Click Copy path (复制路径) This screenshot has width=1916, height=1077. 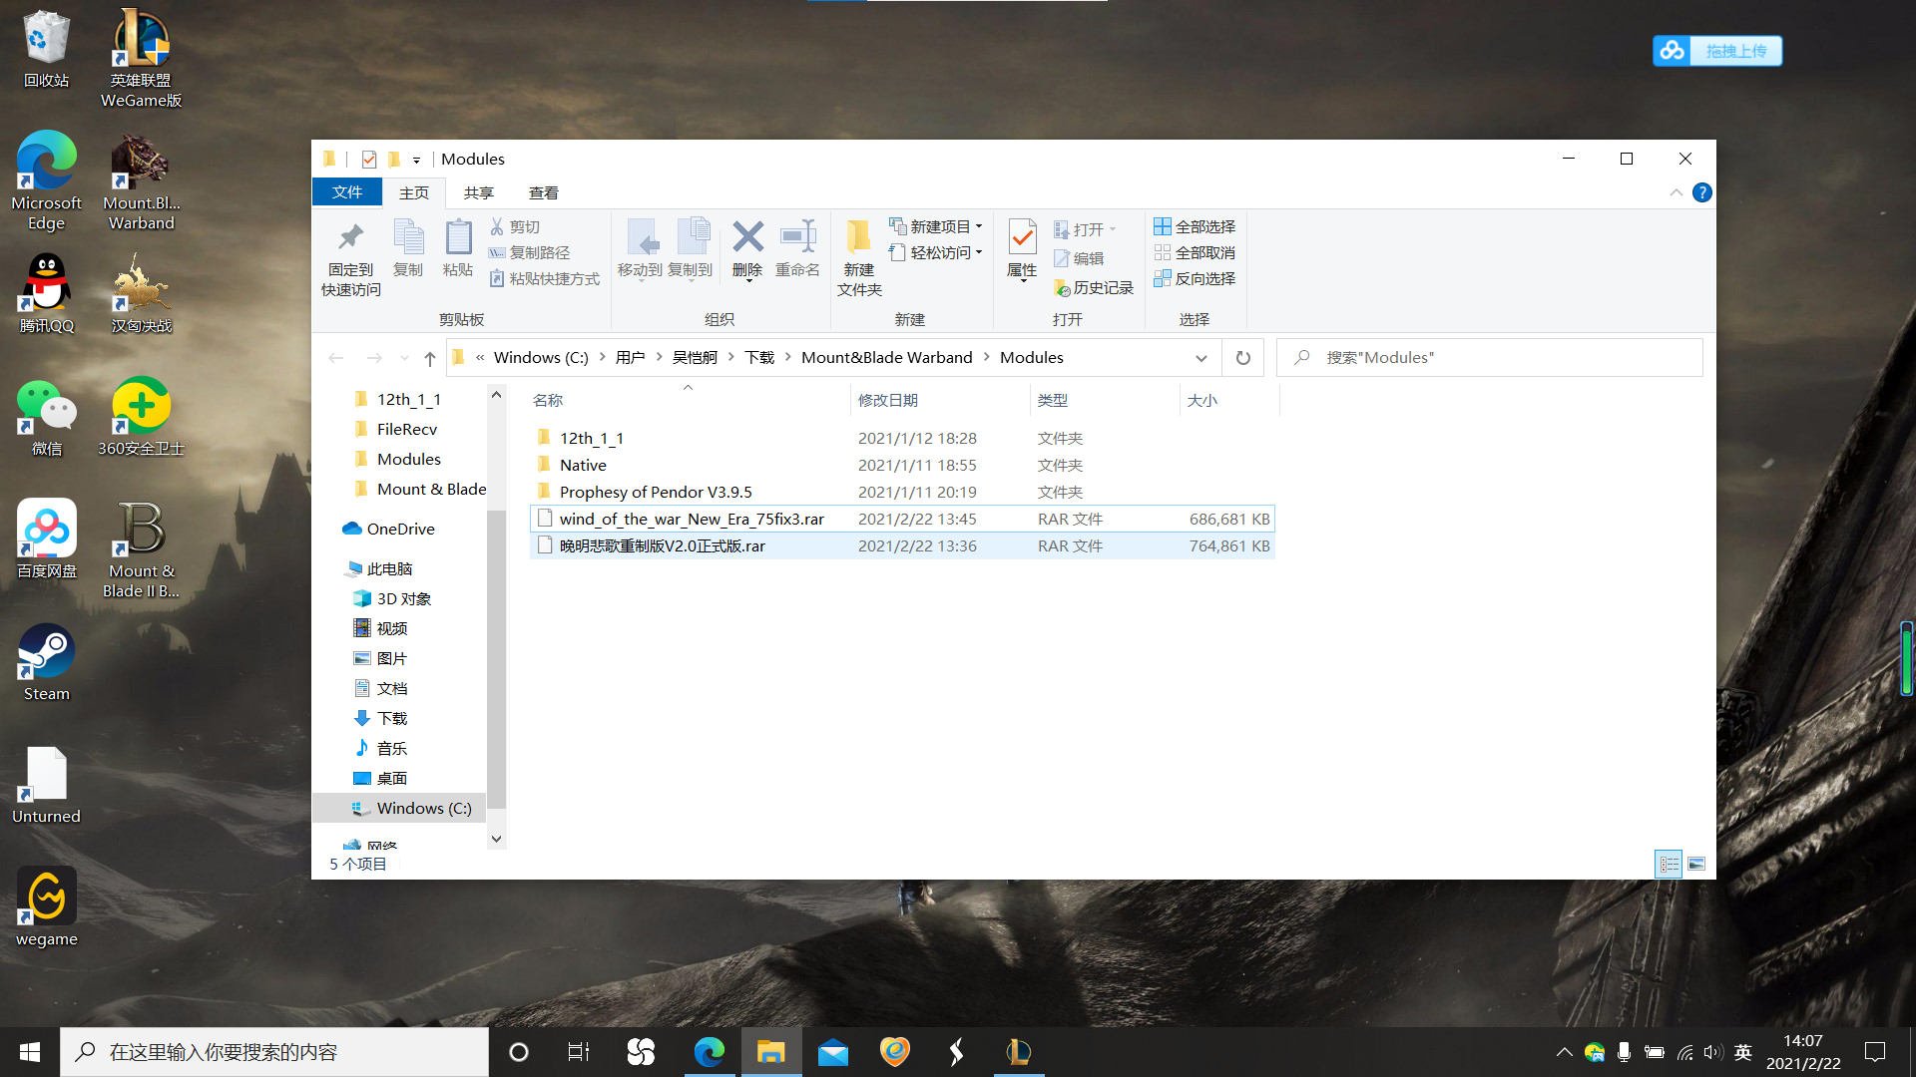coord(529,253)
